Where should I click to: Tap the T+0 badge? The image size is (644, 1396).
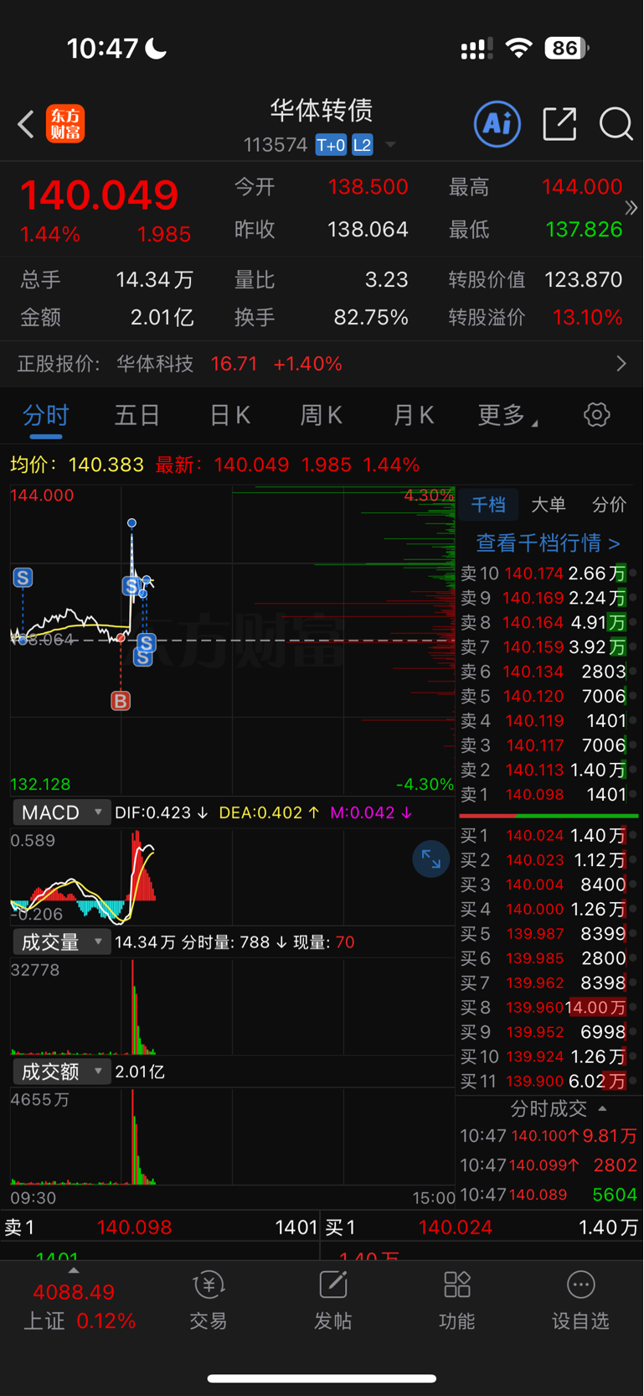pos(331,145)
